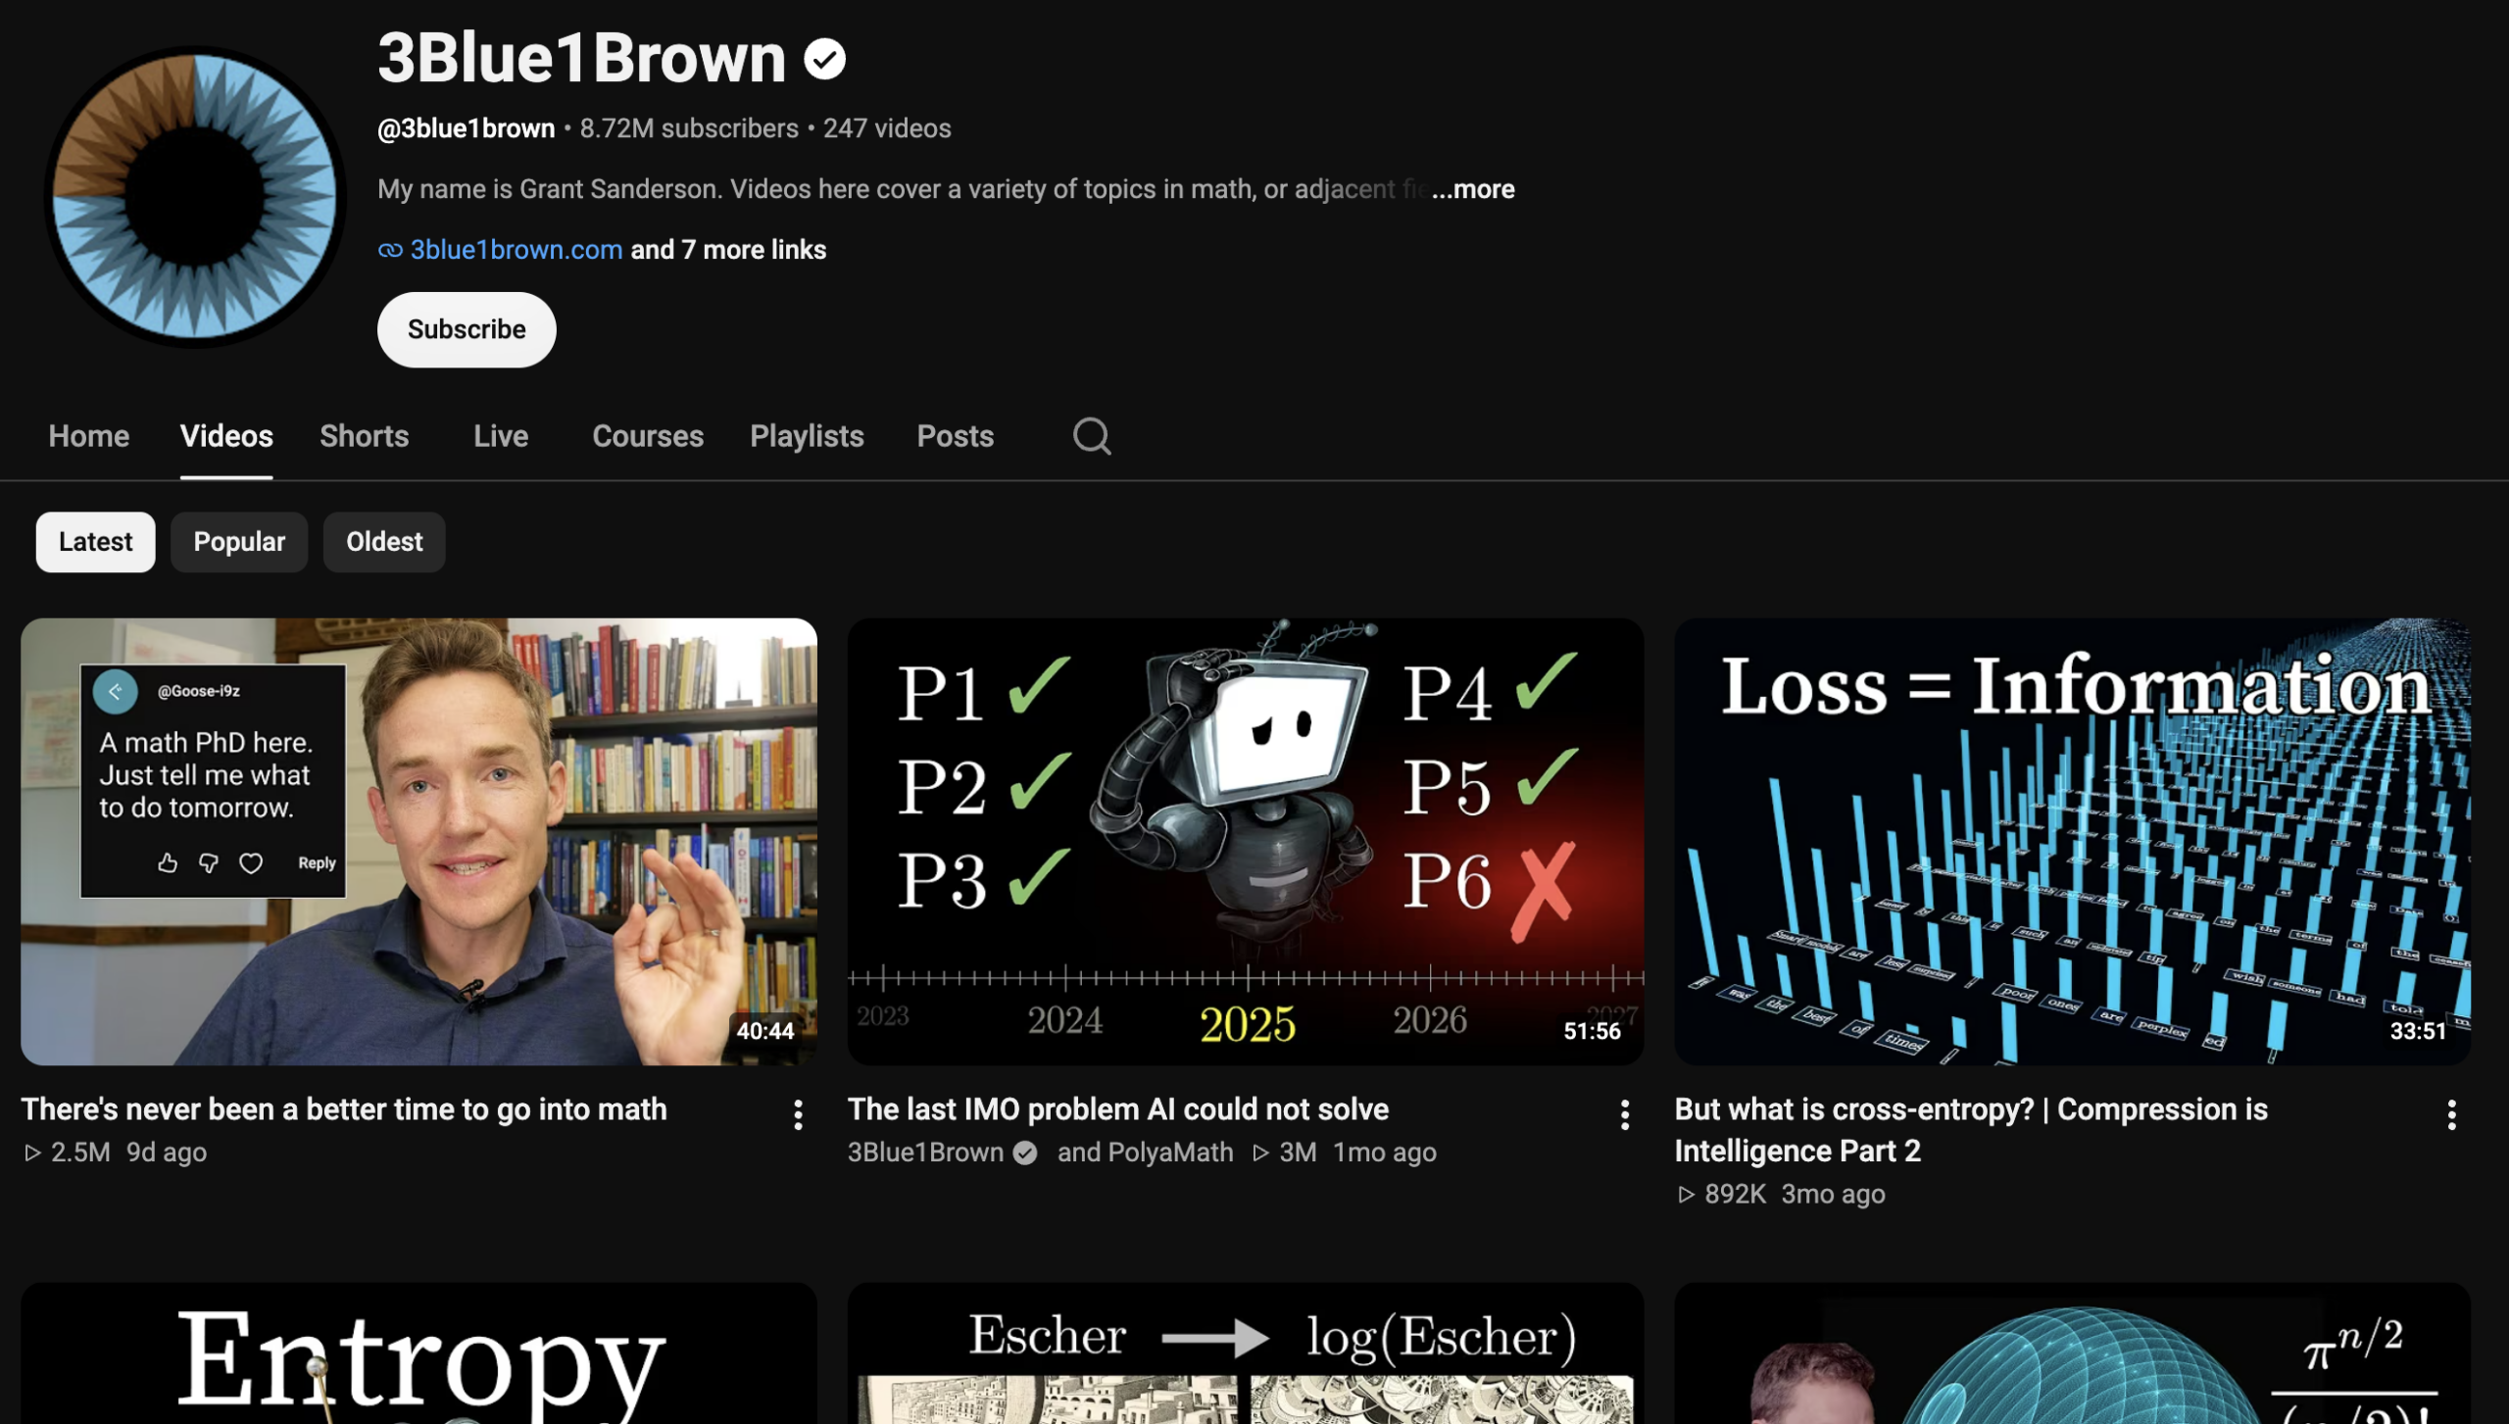Click the link icon beside 3blue1brown.com
Image resolution: width=2509 pixels, height=1424 pixels.
tap(390, 250)
